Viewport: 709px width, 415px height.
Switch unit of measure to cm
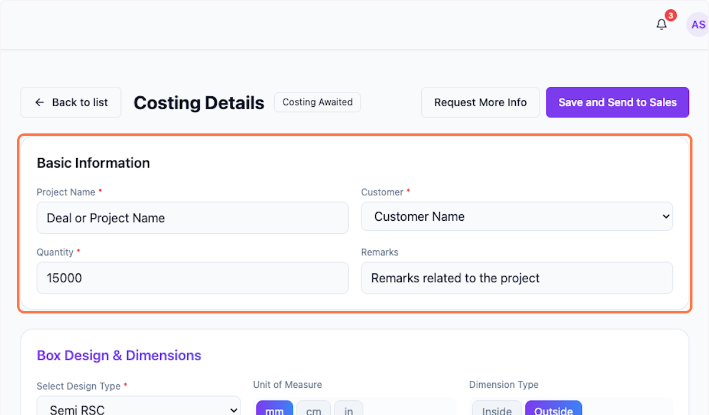(x=314, y=409)
